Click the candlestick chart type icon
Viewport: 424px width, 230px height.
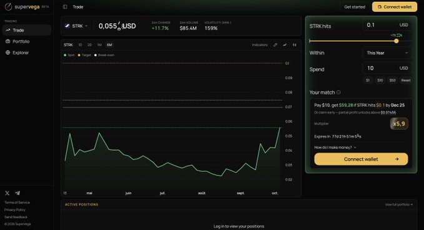[x=295, y=45]
